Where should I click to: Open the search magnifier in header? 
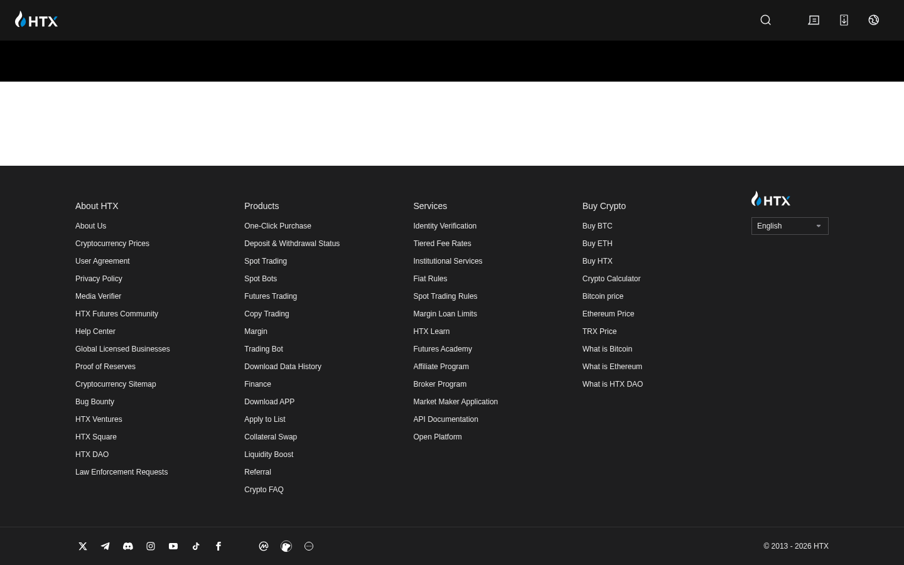pos(766,20)
